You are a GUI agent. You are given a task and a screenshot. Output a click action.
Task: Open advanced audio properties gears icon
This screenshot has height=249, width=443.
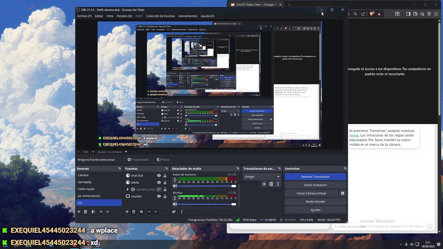pos(174,212)
